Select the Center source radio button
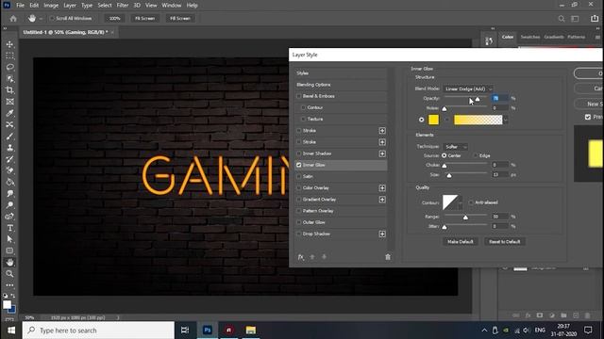 445,155
